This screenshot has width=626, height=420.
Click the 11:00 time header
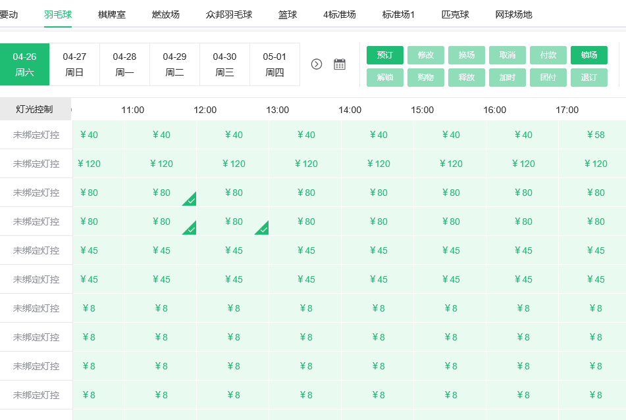(132, 110)
